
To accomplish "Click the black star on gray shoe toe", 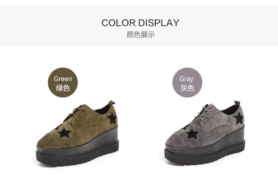I will 192,134.
